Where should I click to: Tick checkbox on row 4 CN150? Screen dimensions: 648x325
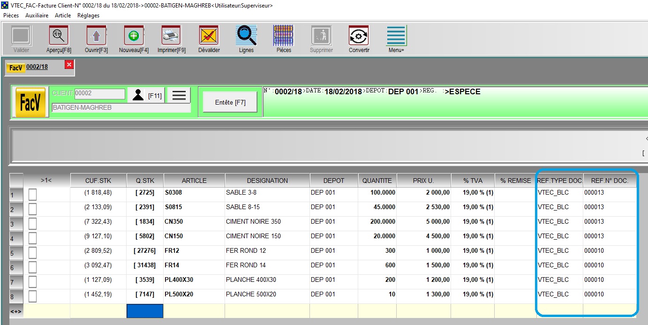pyautogui.click(x=32, y=238)
